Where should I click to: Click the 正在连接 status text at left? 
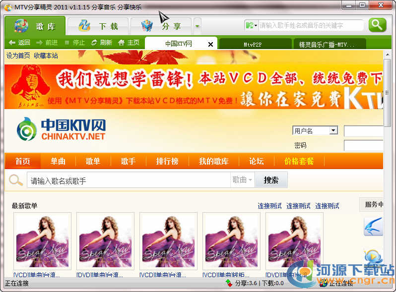17,284
